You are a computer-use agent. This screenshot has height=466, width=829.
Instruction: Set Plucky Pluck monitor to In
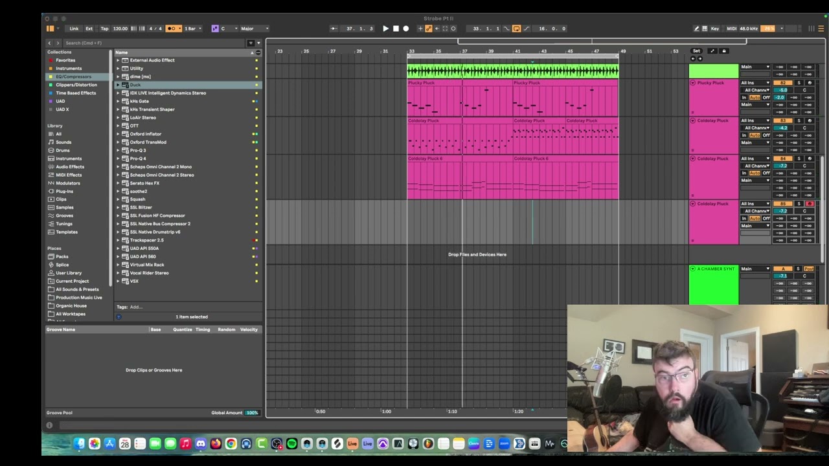745,98
